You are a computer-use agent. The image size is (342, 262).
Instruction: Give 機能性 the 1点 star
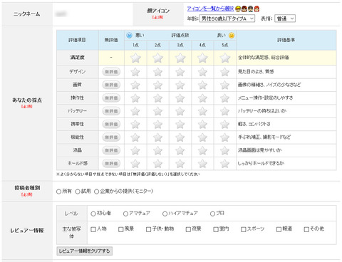coord(135,137)
